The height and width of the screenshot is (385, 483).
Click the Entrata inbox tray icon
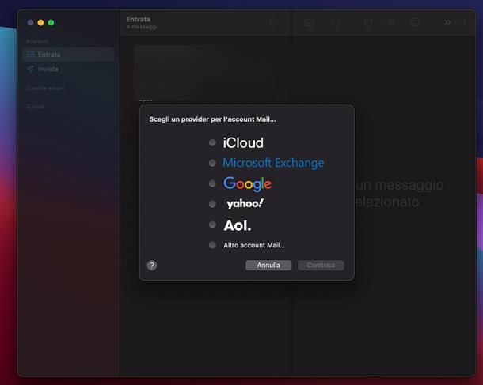(31, 55)
